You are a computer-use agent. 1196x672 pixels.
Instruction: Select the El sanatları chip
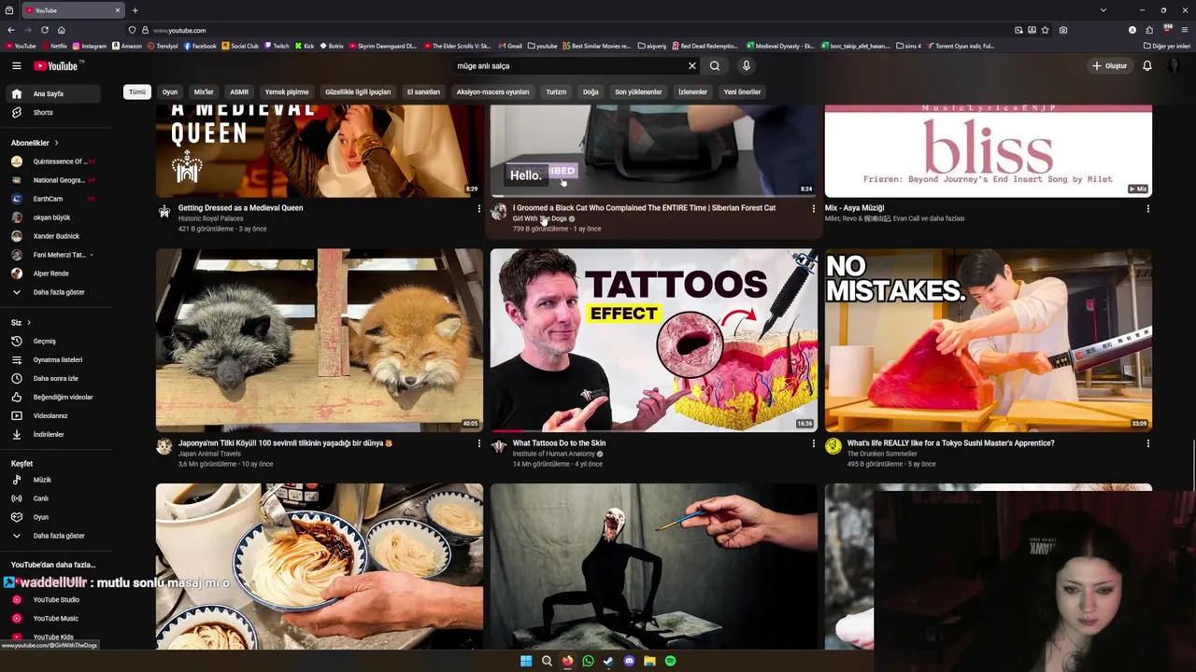423,91
